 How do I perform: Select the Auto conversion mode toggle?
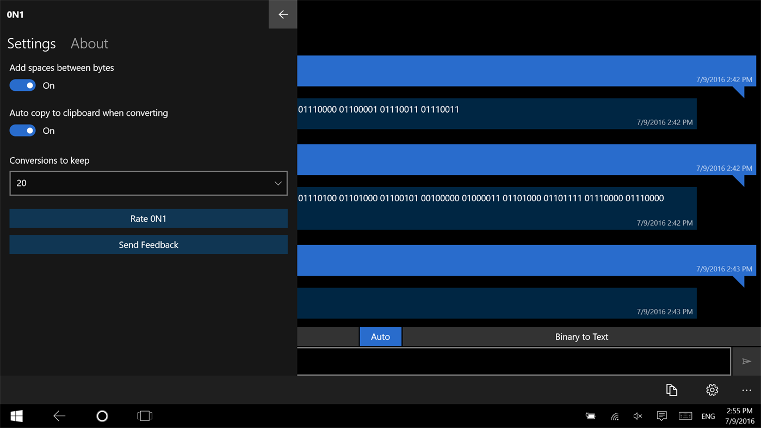pyautogui.click(x=380, y=336)
